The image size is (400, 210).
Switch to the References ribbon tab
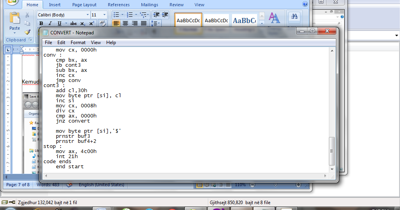pyautogui.click(x=119, y=5)
